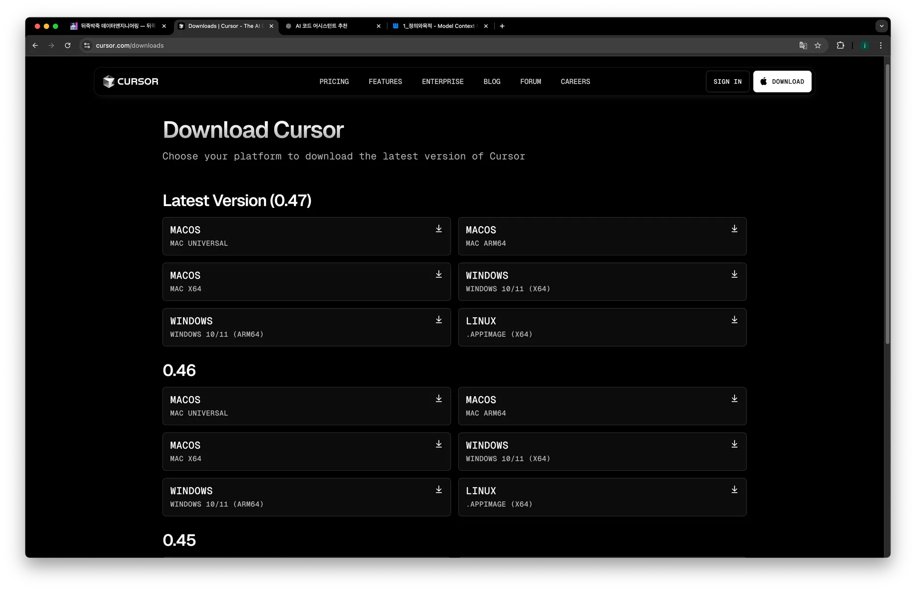
Task: Open the Forum nav item
Action: pos(530,81)
